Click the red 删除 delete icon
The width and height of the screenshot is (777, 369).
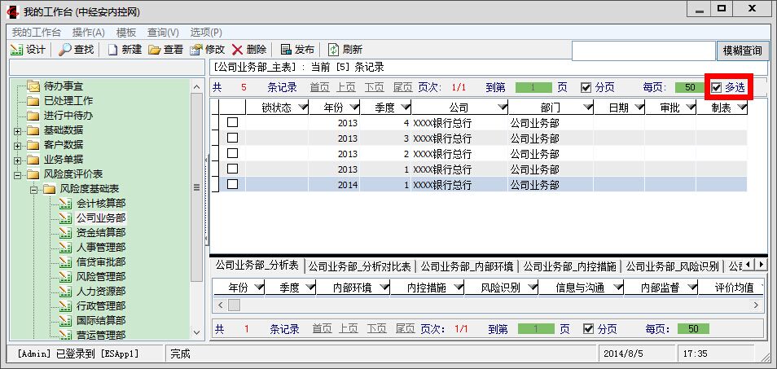(x=238, y=50)
